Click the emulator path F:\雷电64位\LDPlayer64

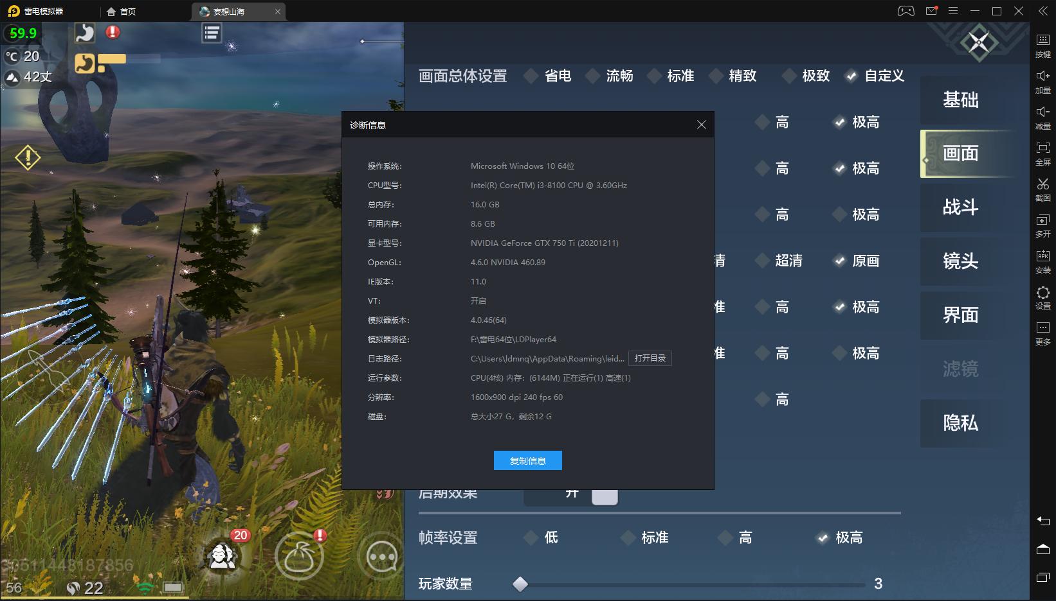(x=513, y=340)
